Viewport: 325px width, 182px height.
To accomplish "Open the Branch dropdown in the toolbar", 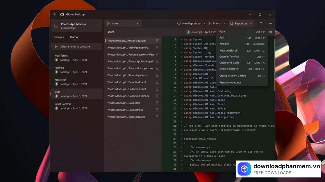I will point(217,23).
